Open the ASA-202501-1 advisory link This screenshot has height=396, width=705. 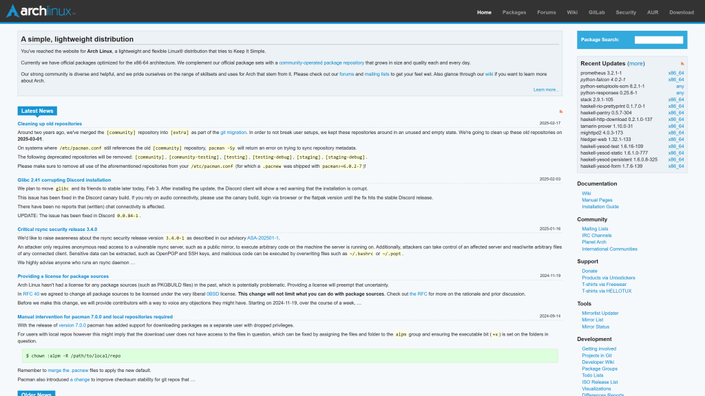pos(262,238)
